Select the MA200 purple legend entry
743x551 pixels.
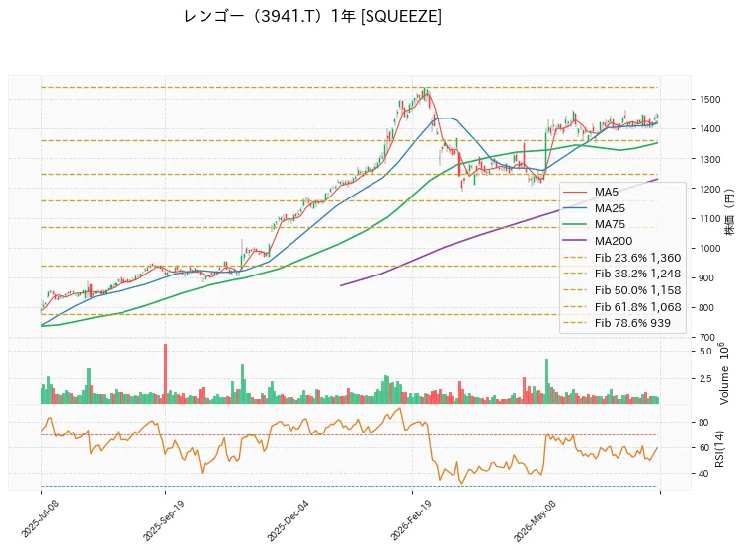pos(598,241)
